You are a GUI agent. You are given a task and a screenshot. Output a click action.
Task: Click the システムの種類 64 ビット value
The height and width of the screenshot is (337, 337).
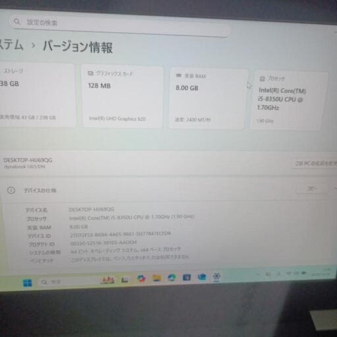point(126,250)
